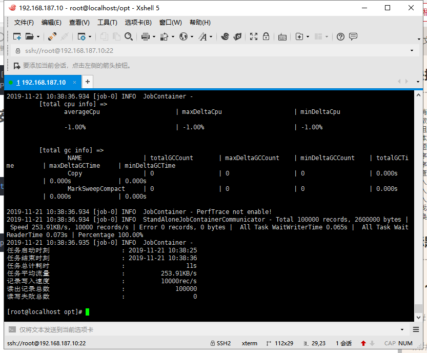Click the add current session arrow icon

click(17, 66)
